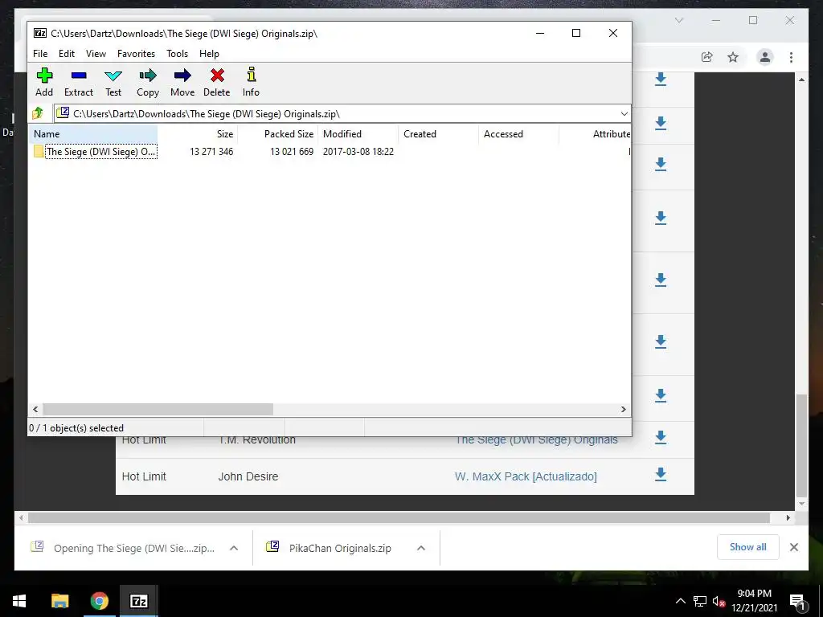
Task: Click the 13 271 346 size value
Action: click(x=211, y=152)
